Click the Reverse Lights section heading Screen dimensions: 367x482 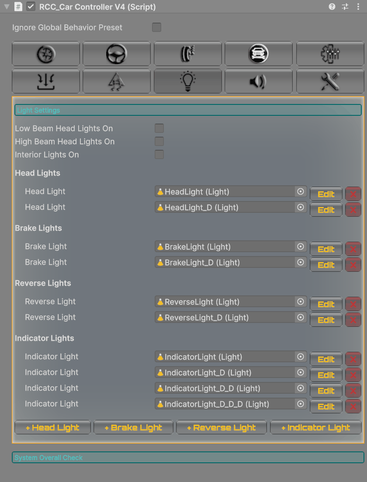point(43,283)
